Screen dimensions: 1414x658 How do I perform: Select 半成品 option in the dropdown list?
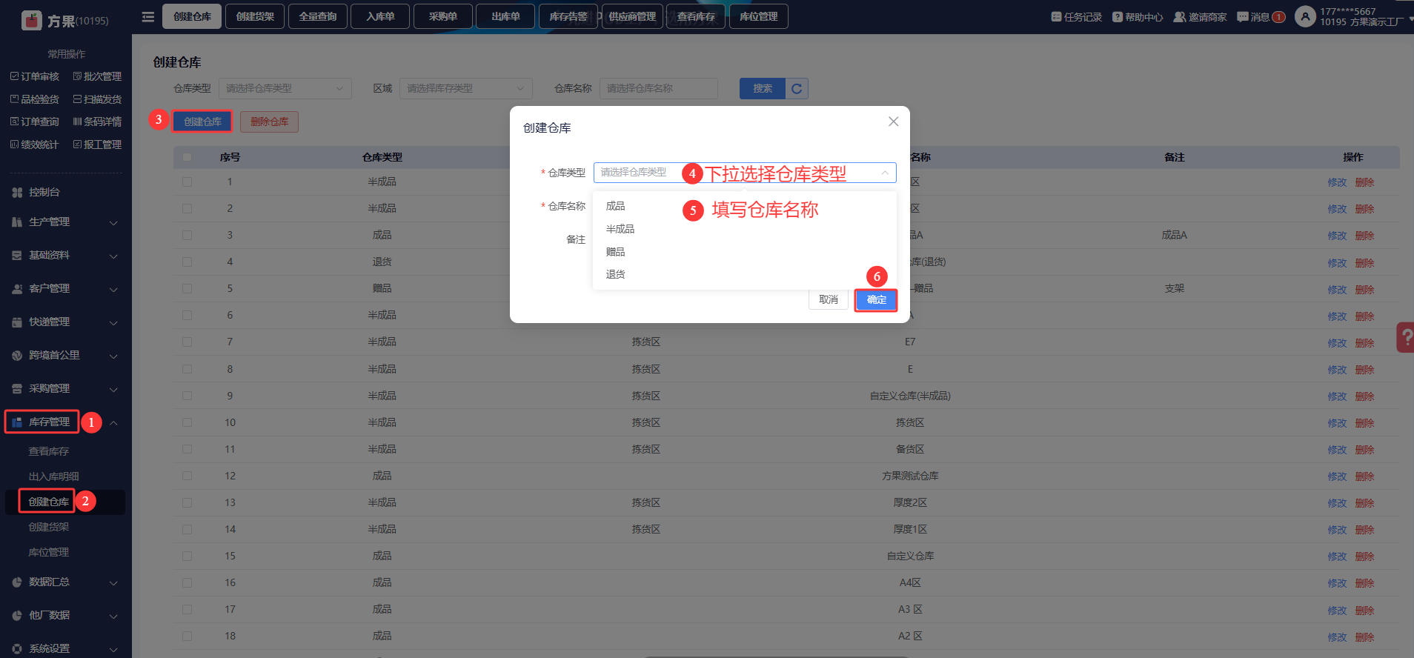745,229
